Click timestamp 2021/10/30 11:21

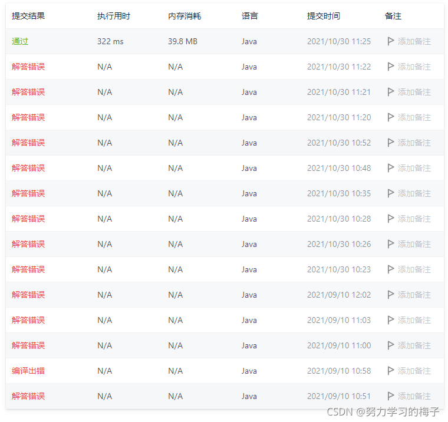(x=339, y=92)
